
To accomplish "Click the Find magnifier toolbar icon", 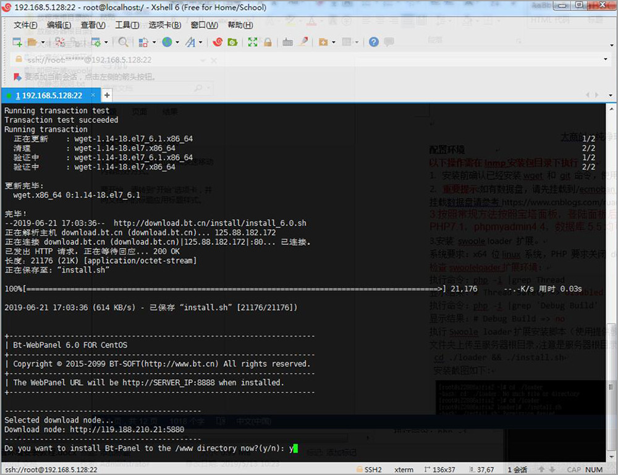I will pos(124,42).
